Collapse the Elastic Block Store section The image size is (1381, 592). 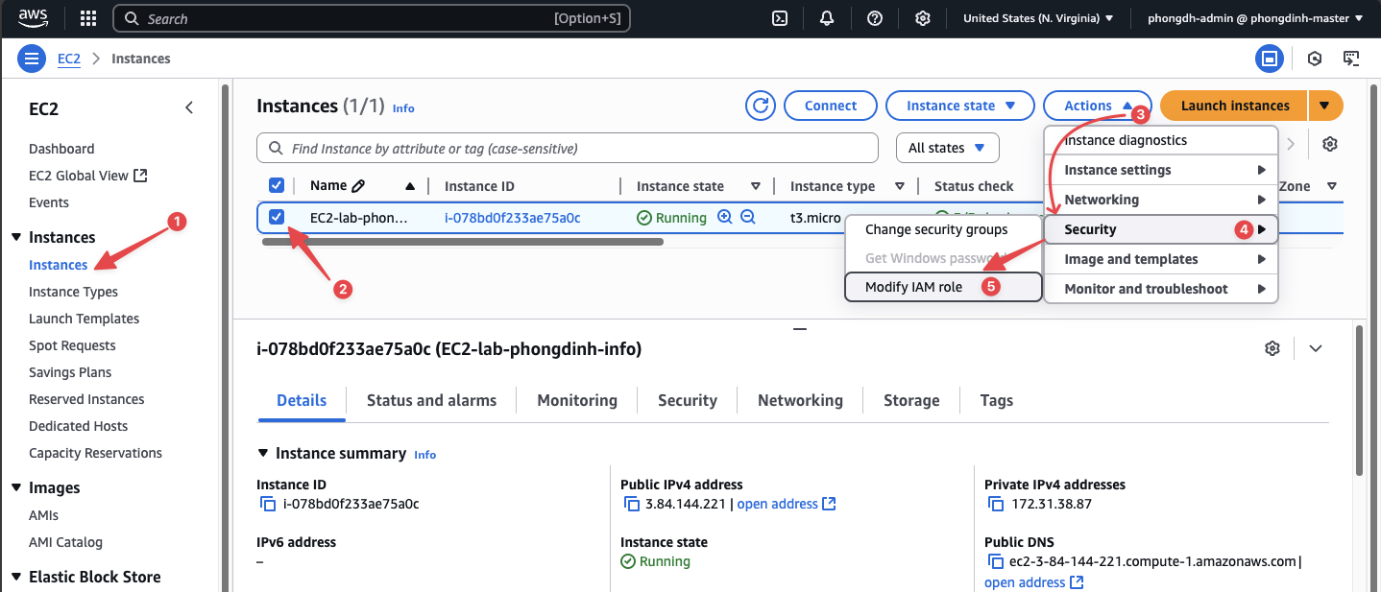[x=16, y=577]
